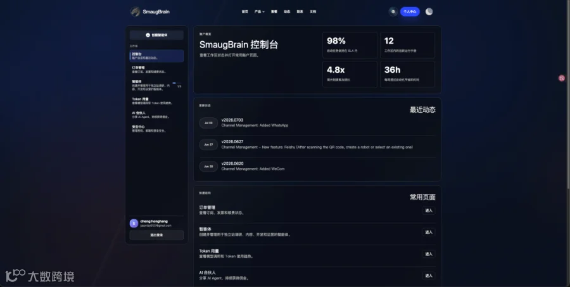Click the 常用页面 section title
The width and height of the screenshot is (570, 287).
422,197
